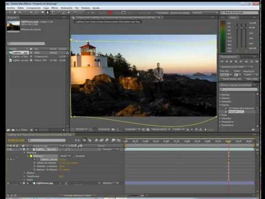Expand the Efectos group in timeline
Viewport: 265px width, 199px height.
pyautogui.click(x=24, y=173)
